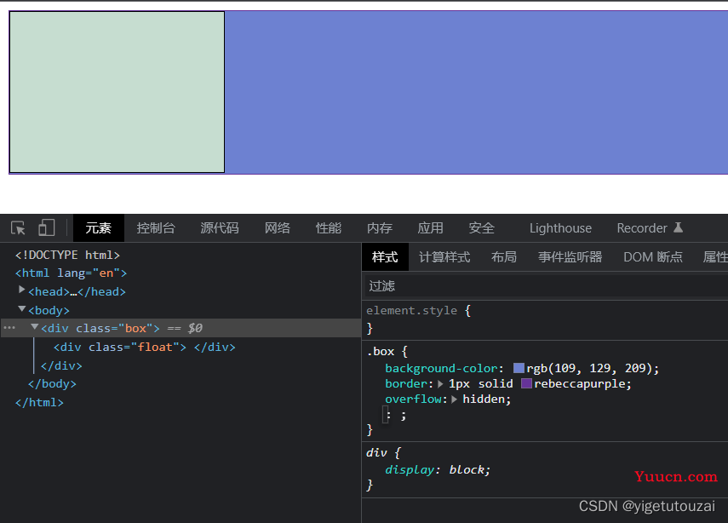Select the DOCTYPE html line
Viewport: 728px width, 523px height.
(x=67, y=255)
